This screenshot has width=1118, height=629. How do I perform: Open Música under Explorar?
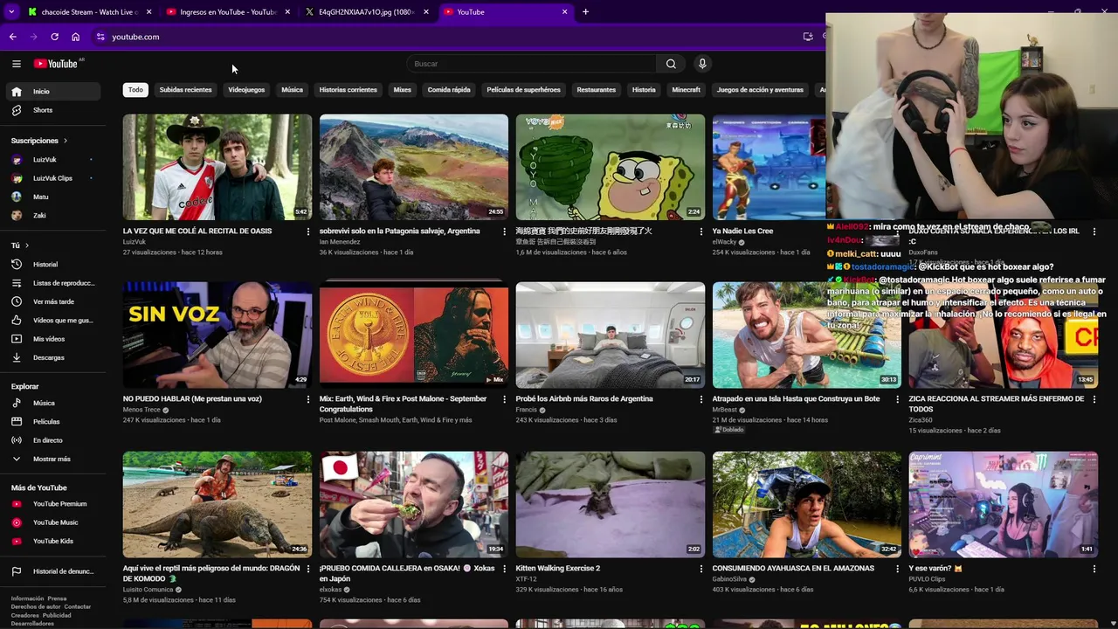point(54,404)
